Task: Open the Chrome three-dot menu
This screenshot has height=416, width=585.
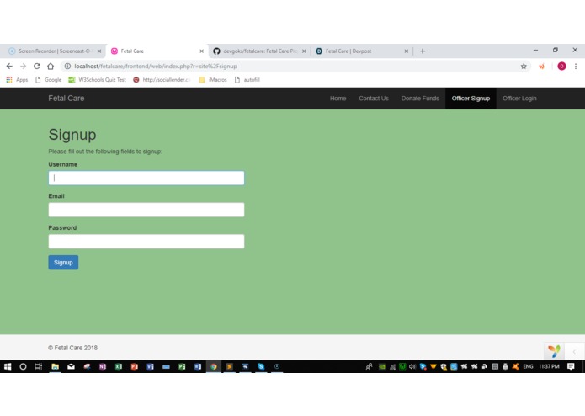Action: [576, 66]
